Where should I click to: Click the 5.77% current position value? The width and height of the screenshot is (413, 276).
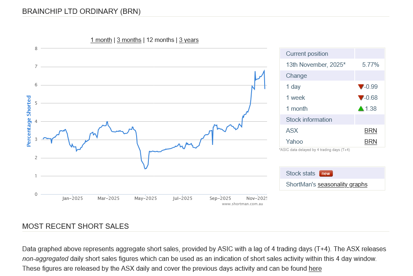click(370, 65)
